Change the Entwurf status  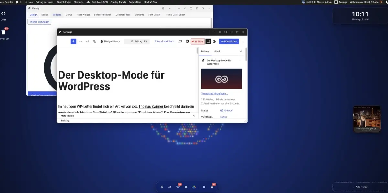(226, 110)
